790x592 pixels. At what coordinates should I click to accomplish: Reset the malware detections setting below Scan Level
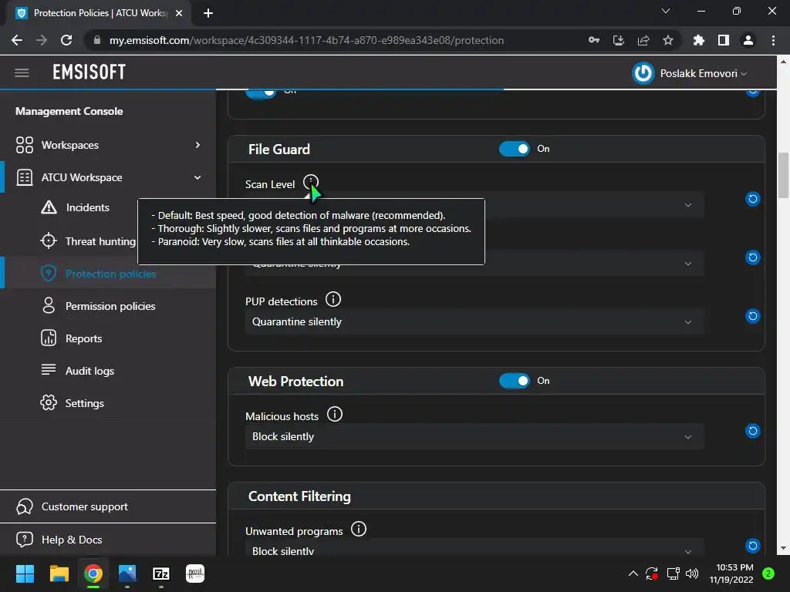[753, 257]
